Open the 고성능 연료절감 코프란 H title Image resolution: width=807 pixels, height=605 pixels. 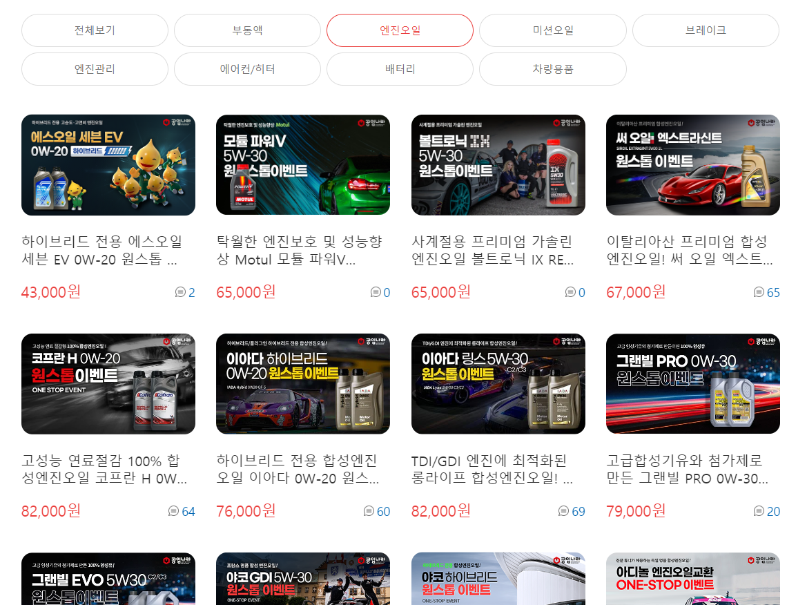coord(104,469)
